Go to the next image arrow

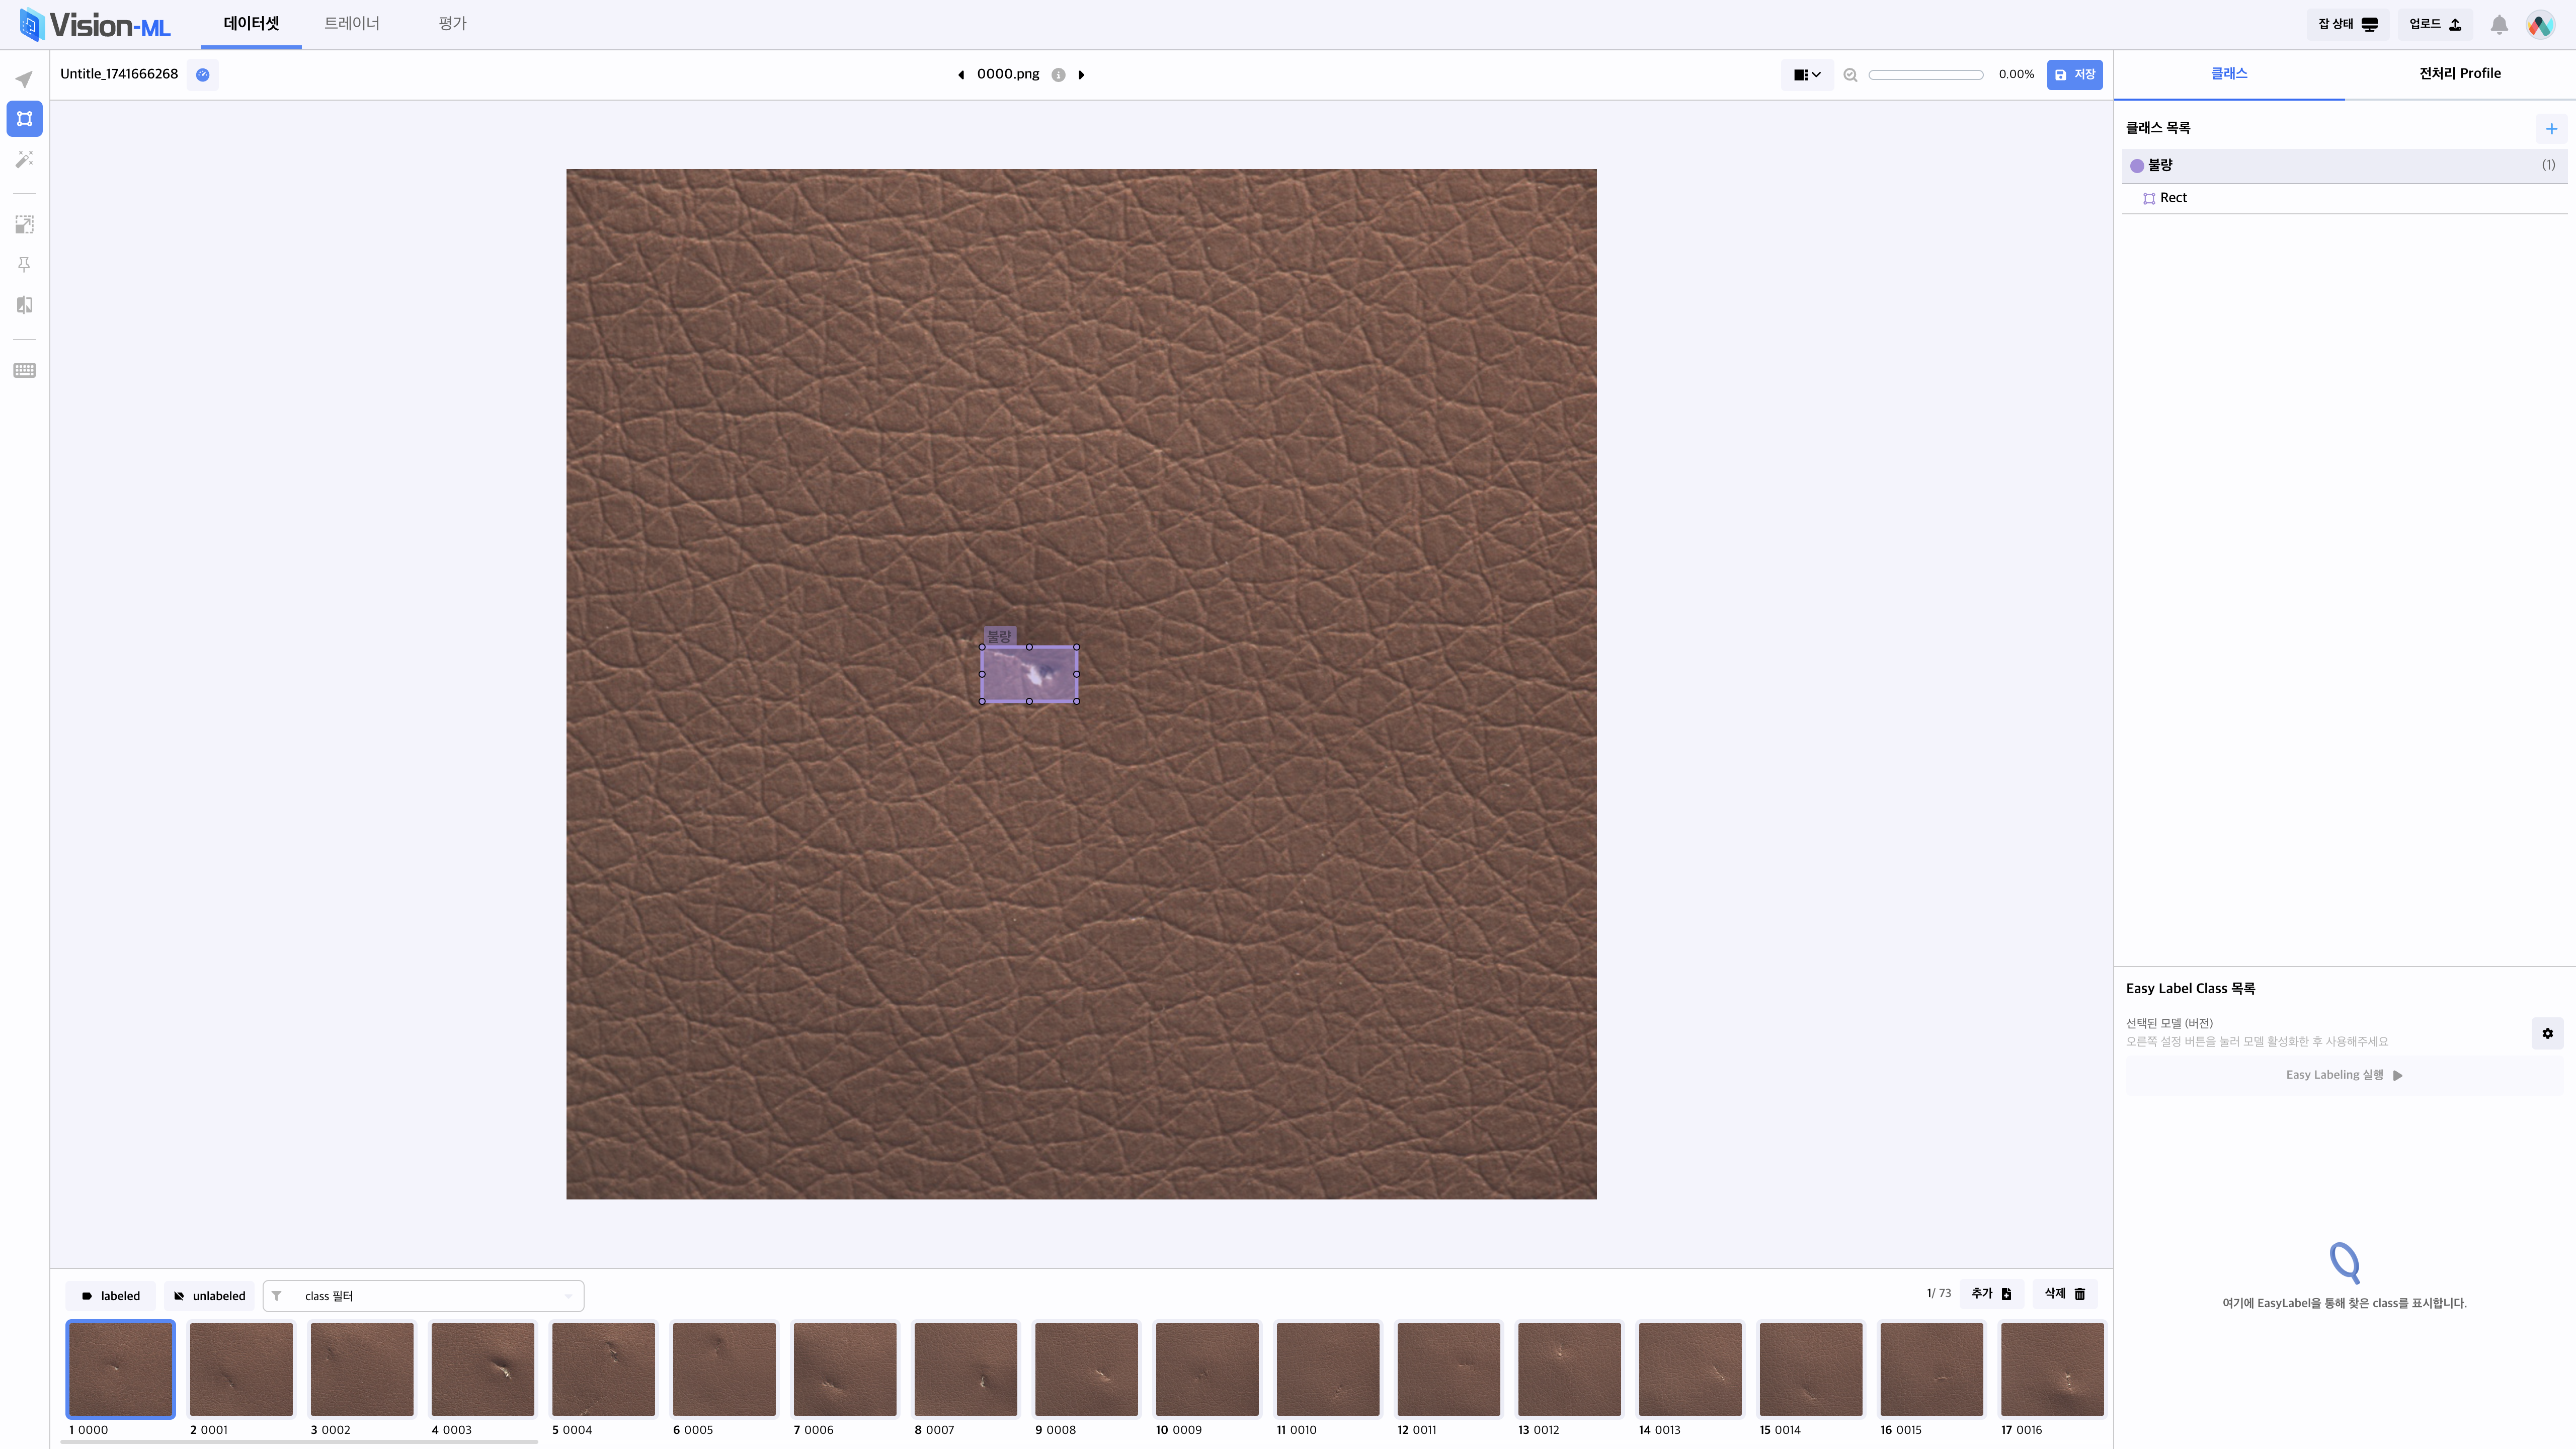(1081, 75)
